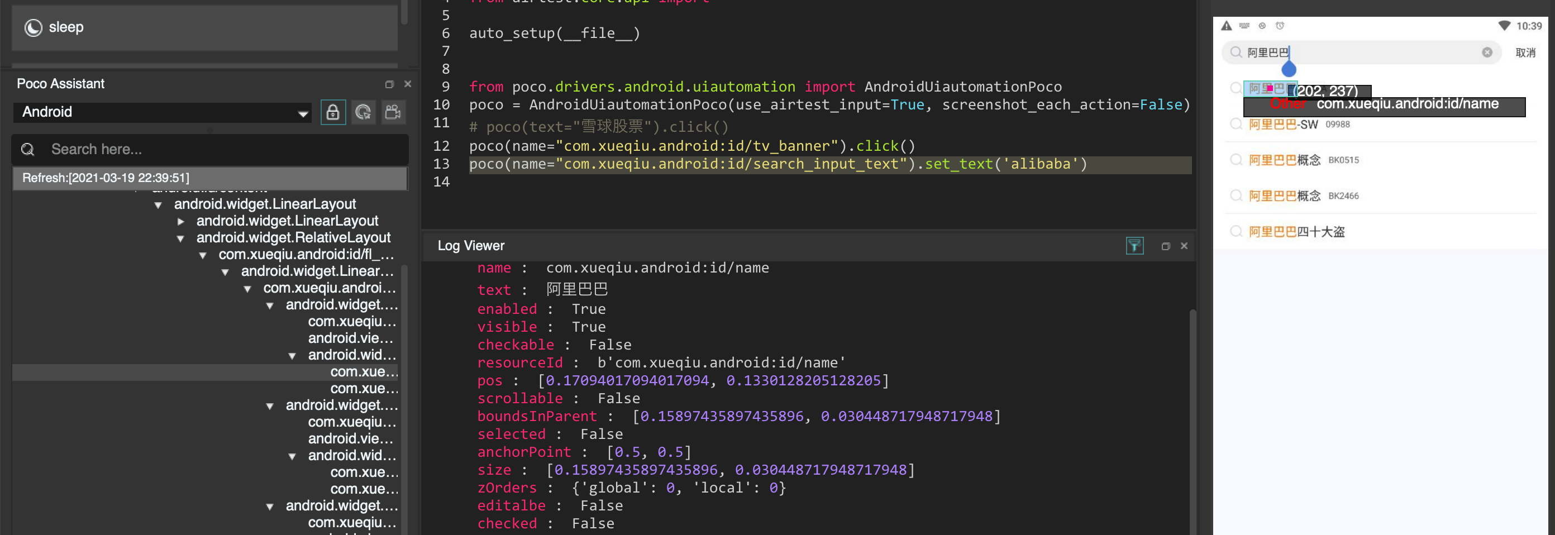Image resolution: width=1555 pixels, height=535 pixels.
Task: Click the magnifier icon beside 阿里巴巴四十大盗
Action: click(1236, 231)
